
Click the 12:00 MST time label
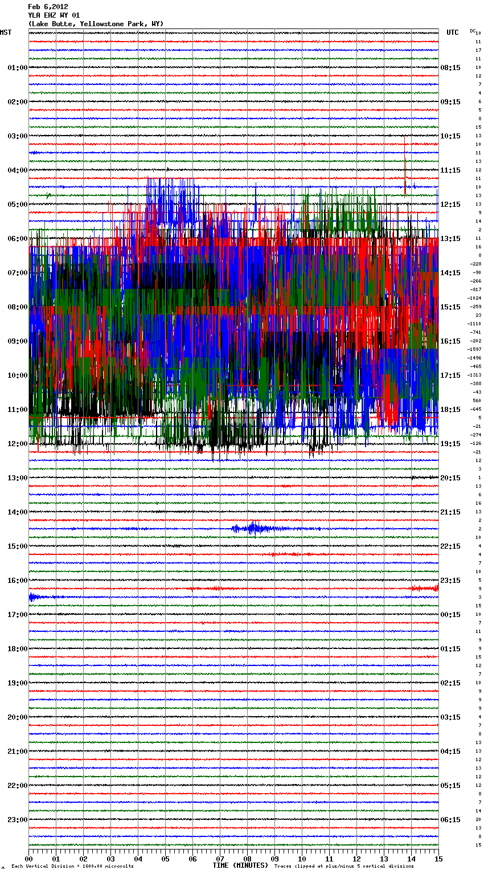pos(18,444)
